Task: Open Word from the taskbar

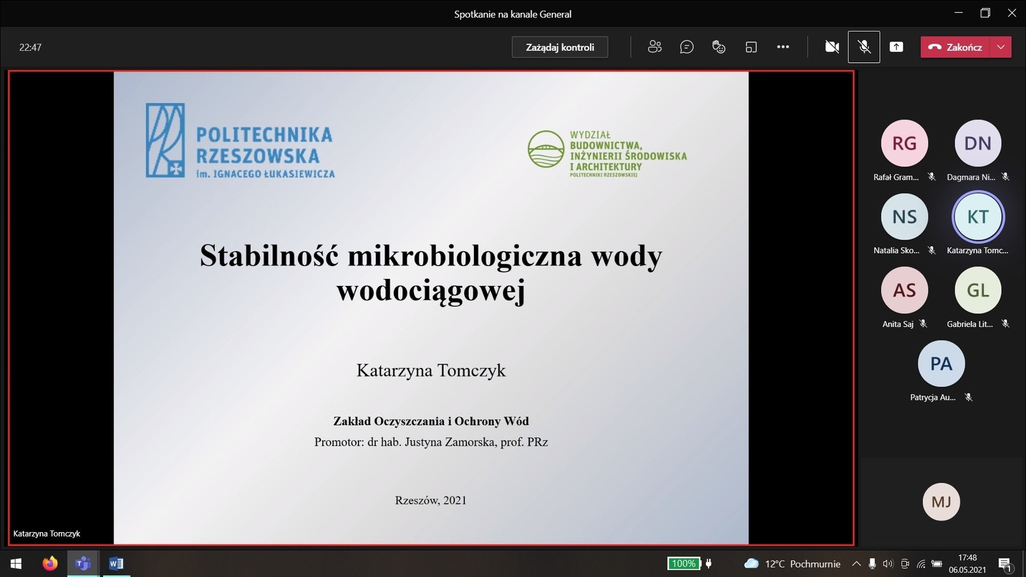Action: (116, 564)
